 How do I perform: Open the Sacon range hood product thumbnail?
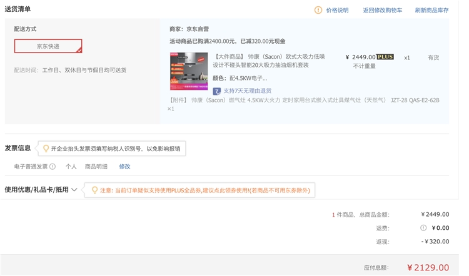pyautogui.click(x=189, y=71)
